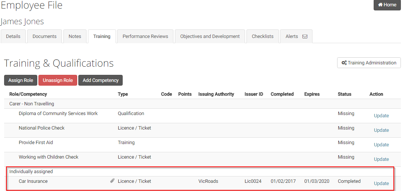Update the National Police Check record

pyautogui.click(x=381, y=130)
